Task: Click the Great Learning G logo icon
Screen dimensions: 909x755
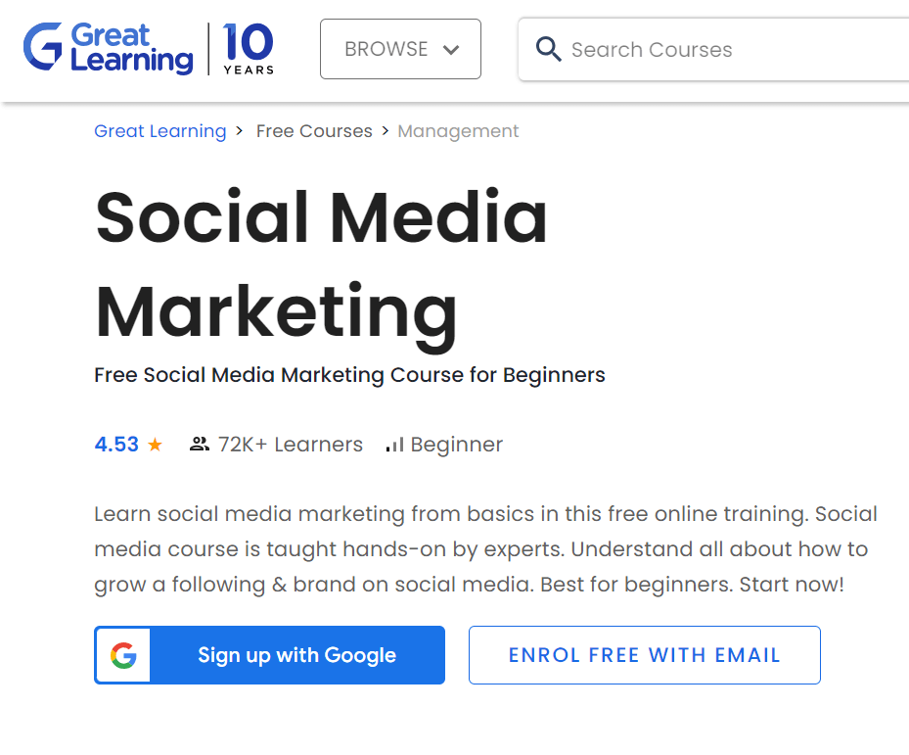Action: pyautogui.click(x=43, y=47)
